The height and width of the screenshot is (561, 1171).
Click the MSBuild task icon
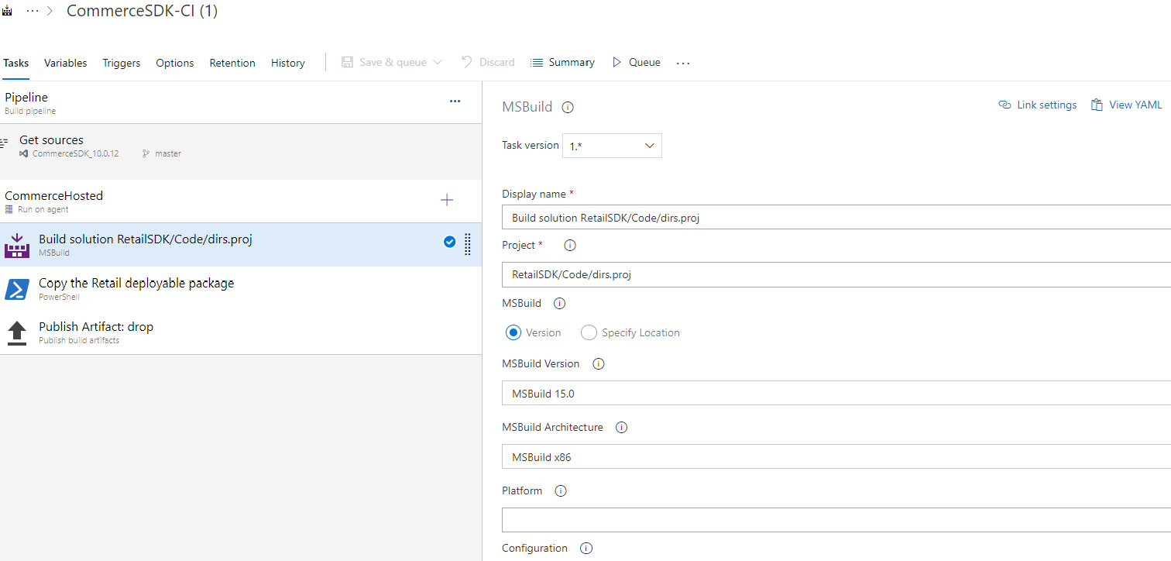tap(17, 245)
